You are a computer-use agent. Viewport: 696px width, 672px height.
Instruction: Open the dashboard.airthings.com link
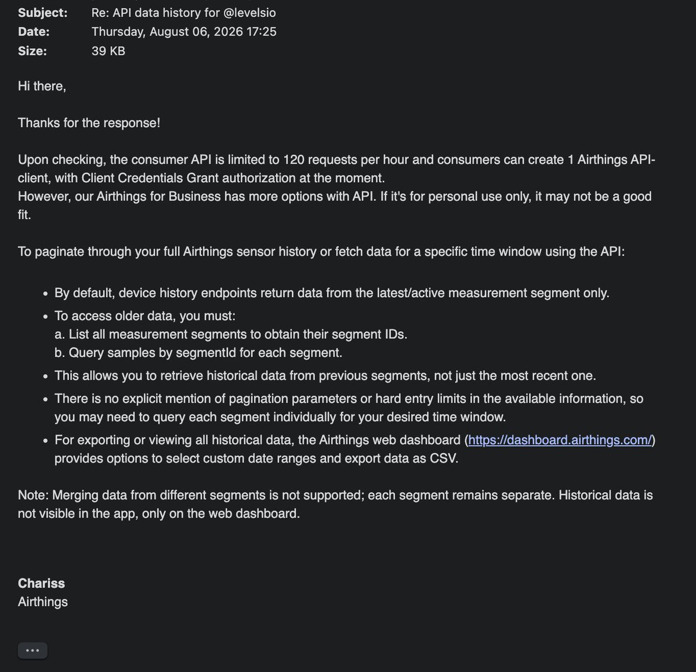pos(560,440)
